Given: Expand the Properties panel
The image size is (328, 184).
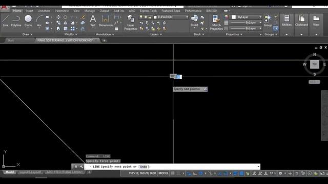Looking at the screenshot, I should (x=234, y=34).
